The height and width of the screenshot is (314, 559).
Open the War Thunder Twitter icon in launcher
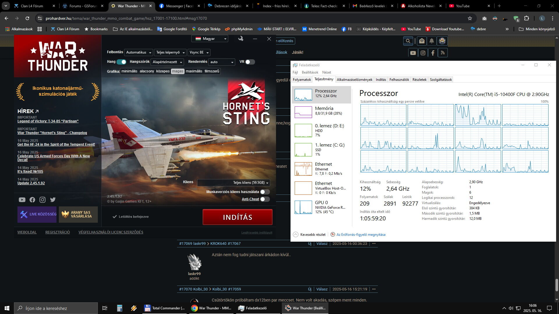[53, 200]
